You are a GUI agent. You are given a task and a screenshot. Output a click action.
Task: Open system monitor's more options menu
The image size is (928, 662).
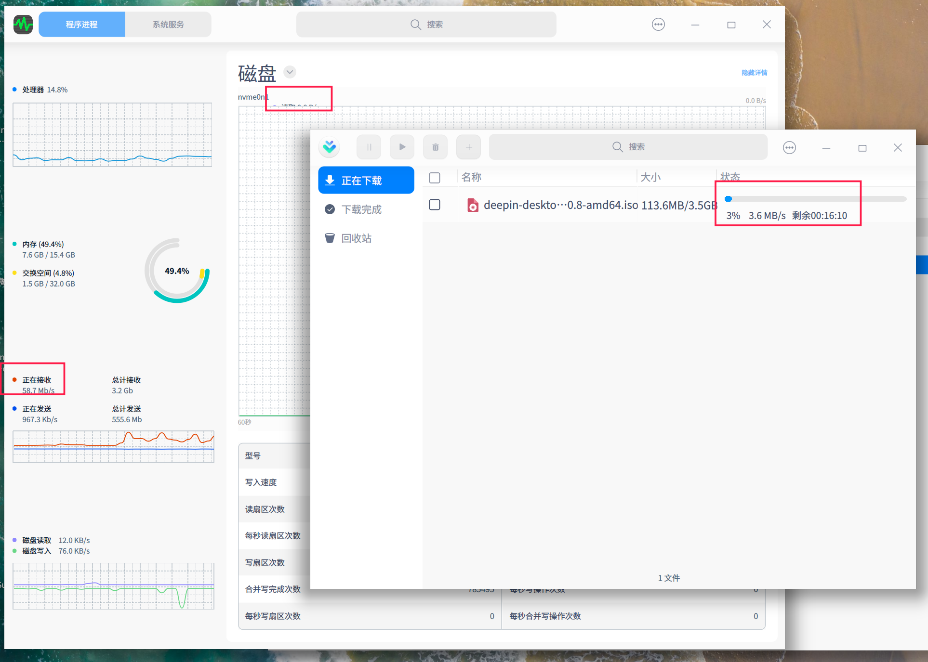pyautogui.click(x=658, y=24)
